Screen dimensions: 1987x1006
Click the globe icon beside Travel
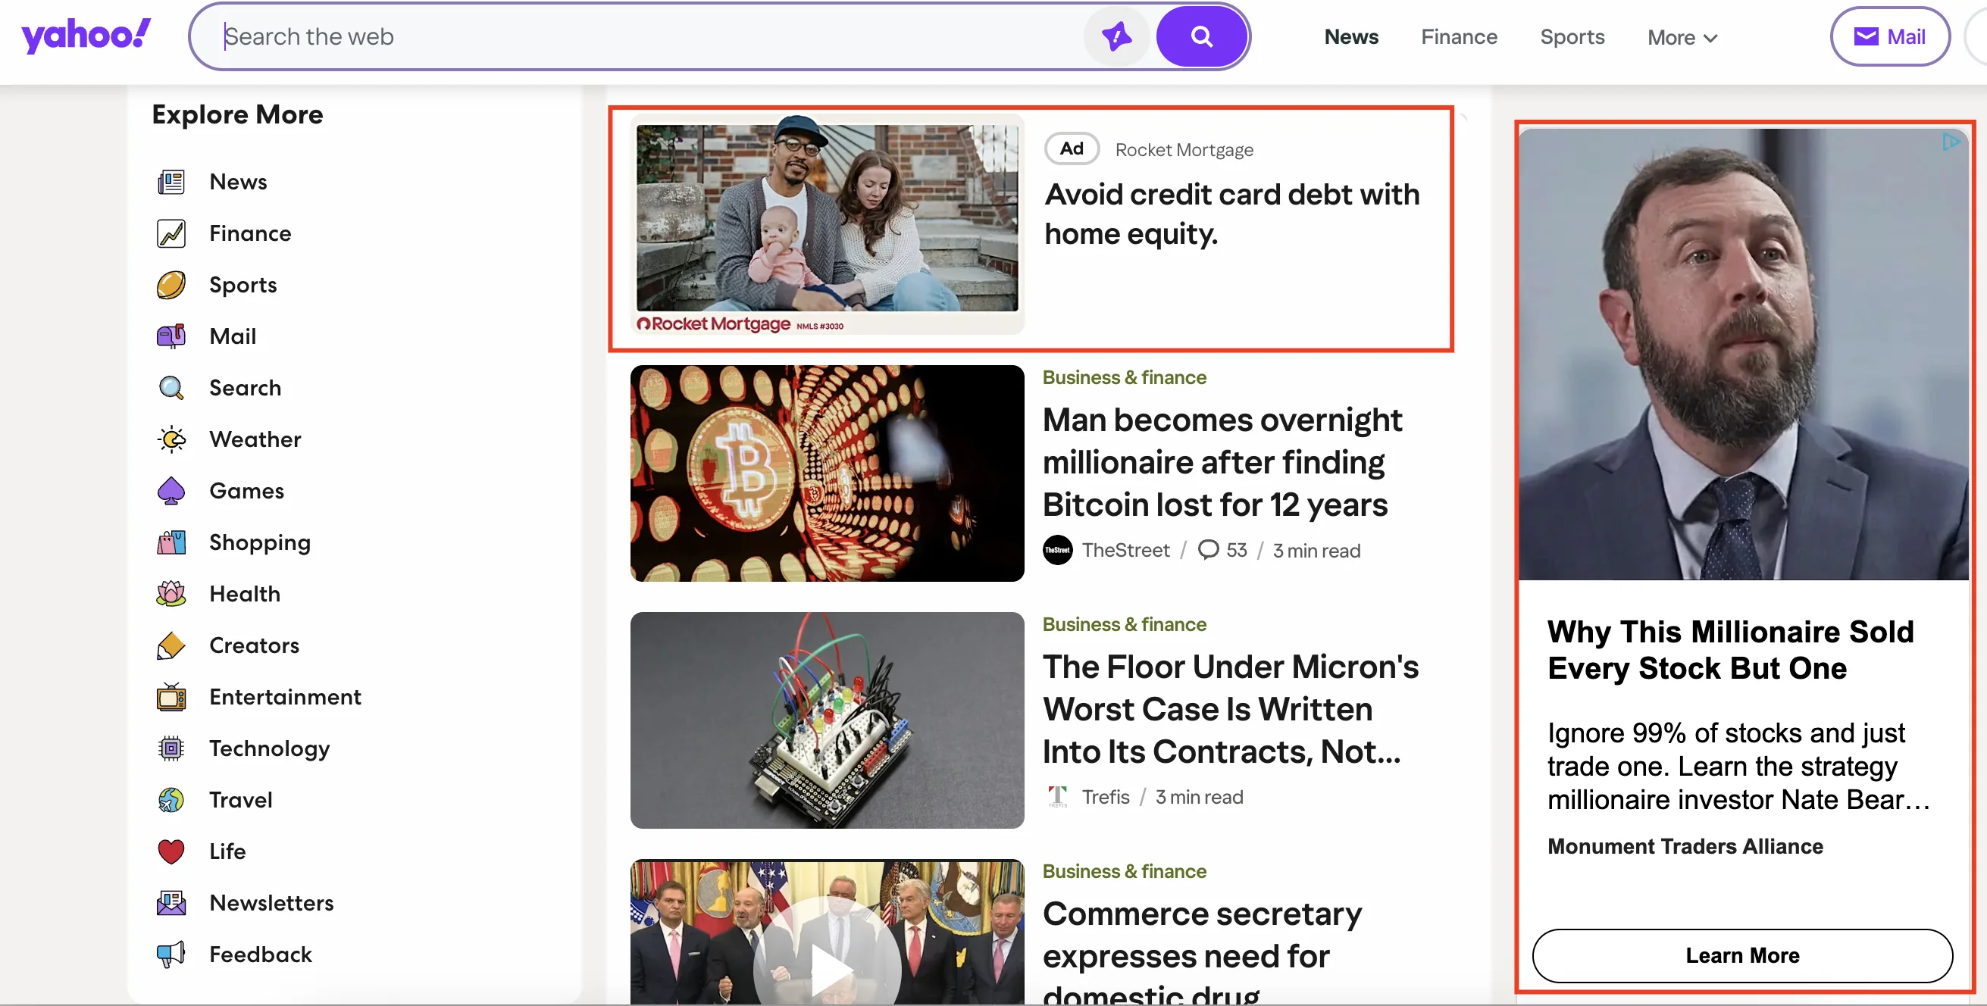click(171, 800)
